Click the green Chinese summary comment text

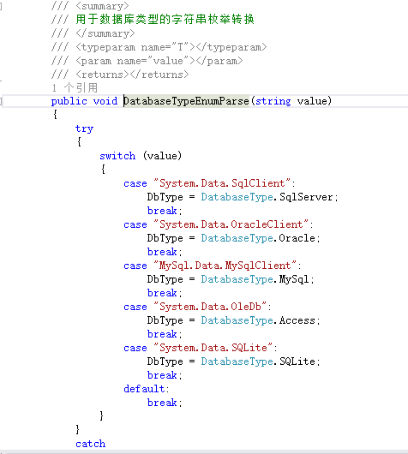[x=165, y=20]
